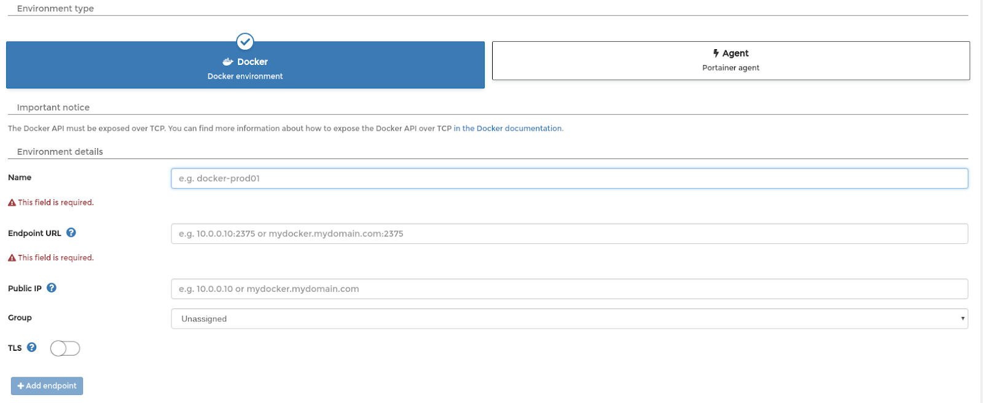Click the Environment details section heading
The height and width of the screenshot is (403, 983).
[60, 152]
